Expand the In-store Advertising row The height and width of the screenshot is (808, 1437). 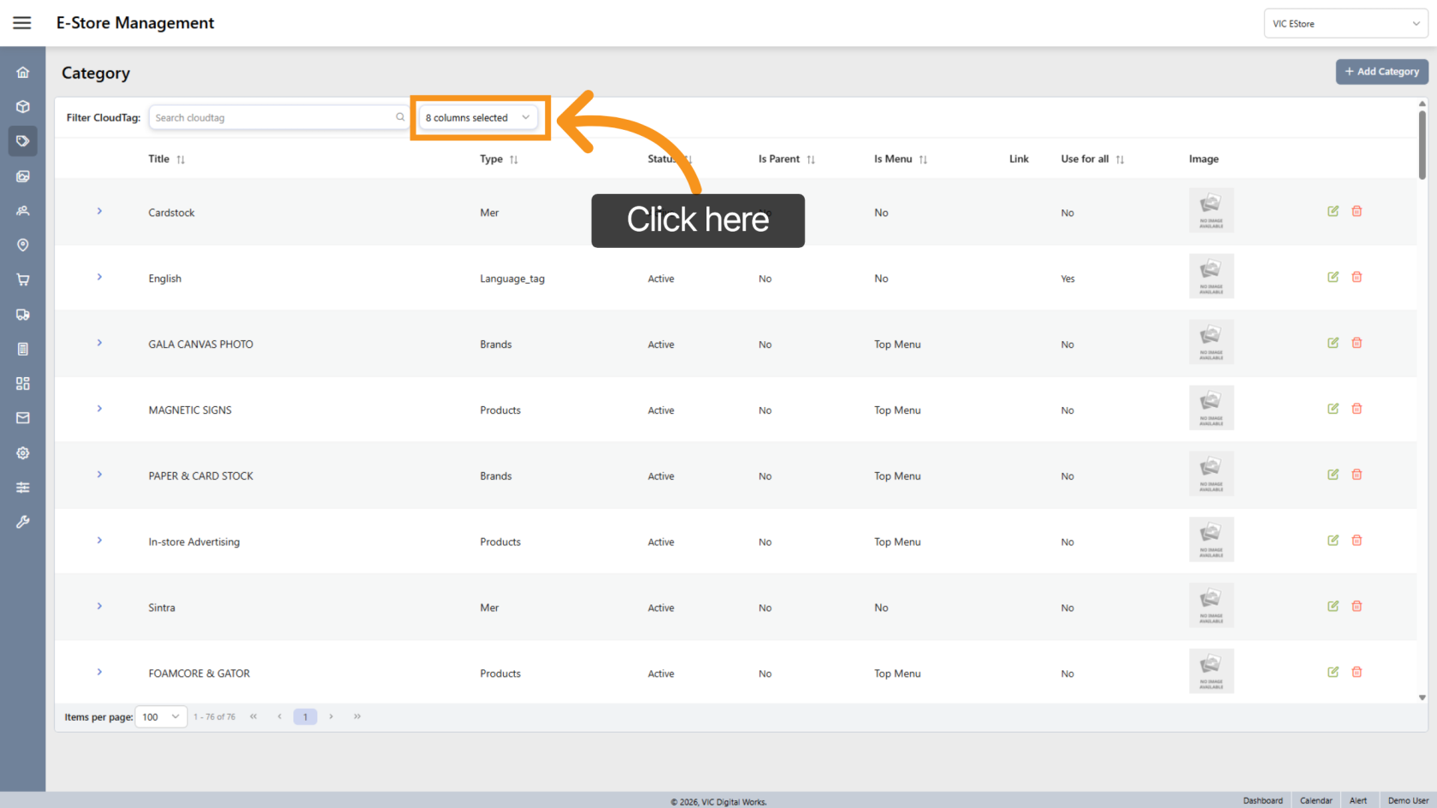pos(99,540)
